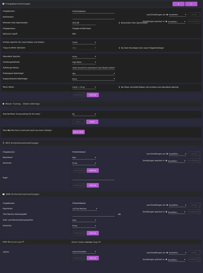Image resolution: width=203 pixels, height=273 pixels.
Task: Open Einbezogene Datenträger dropdown showing Alle
Action: point(93,74)
